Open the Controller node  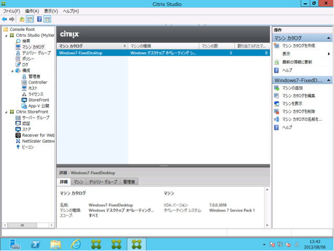tap(38, 82)
